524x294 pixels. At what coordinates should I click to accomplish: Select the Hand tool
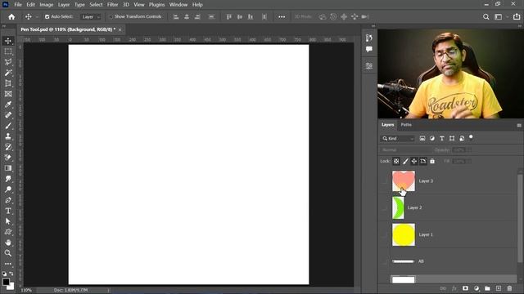8,243
